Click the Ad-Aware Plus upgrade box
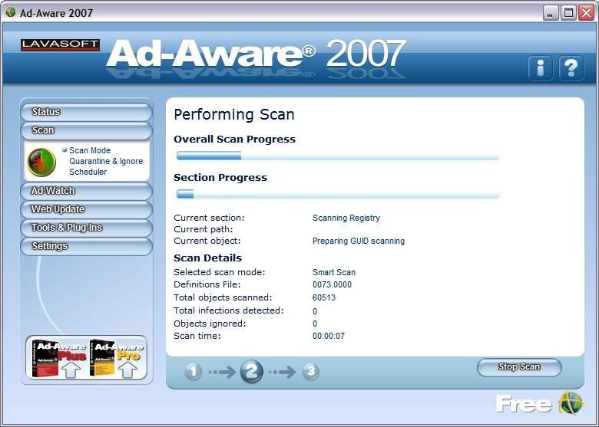599x427 pixels. click(58, 358)
